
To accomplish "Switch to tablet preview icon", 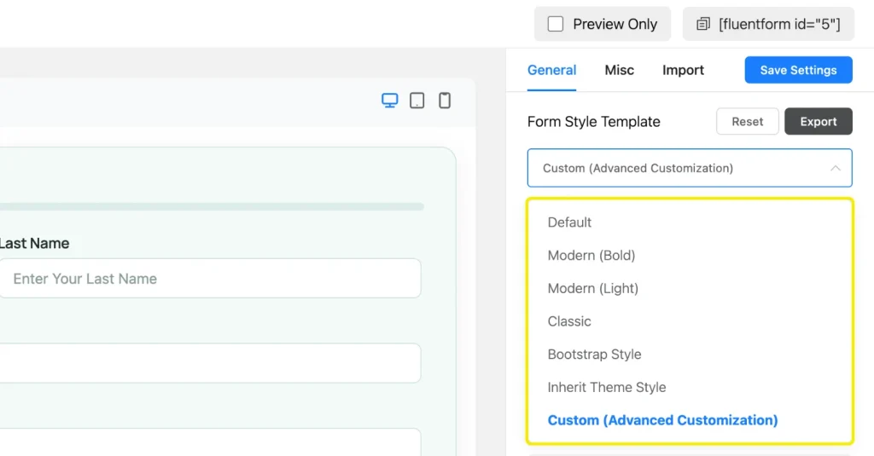I will click(x=417, y=101).
